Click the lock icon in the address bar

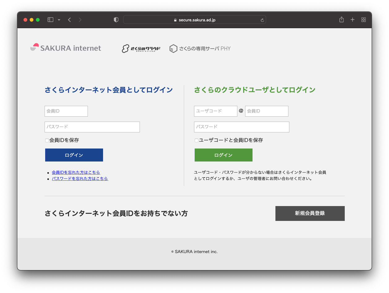(175, 20)
